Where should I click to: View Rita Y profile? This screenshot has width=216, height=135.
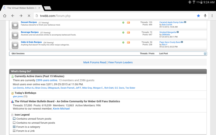point(165,45)
